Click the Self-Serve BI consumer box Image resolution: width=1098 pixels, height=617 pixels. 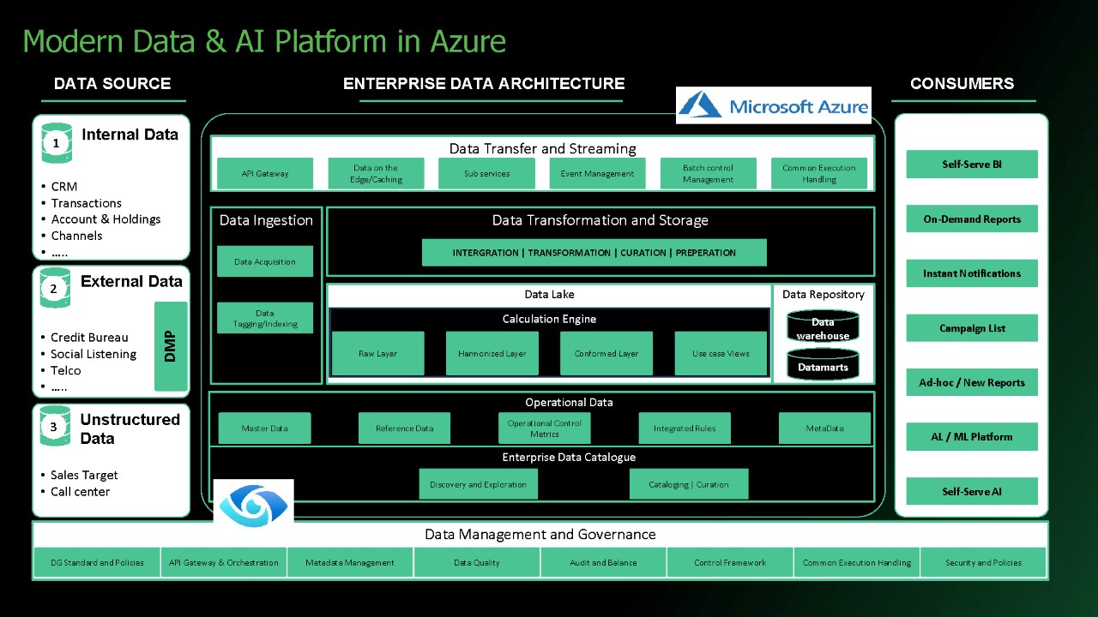point(972,165)
